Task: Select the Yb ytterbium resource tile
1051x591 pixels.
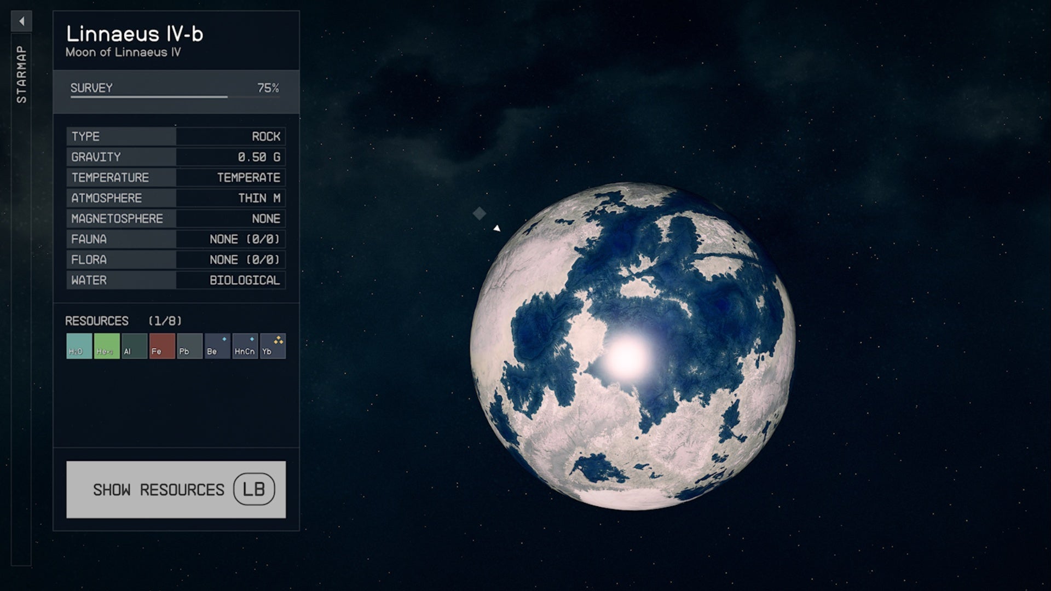Action: coord(273,346)
